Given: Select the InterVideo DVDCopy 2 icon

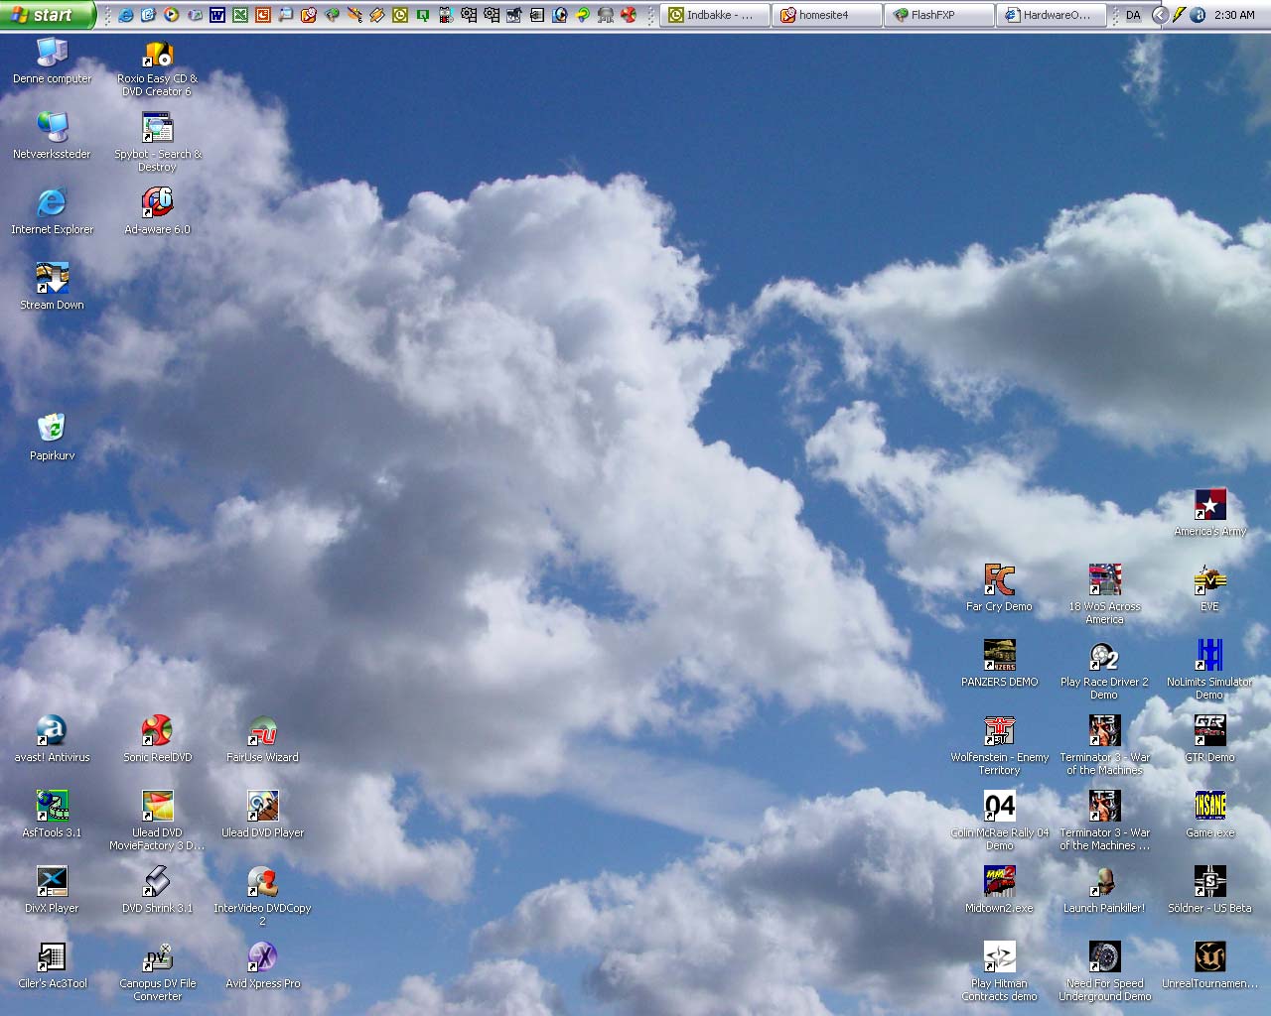Looking at the screenshot, I should point(262,897).
